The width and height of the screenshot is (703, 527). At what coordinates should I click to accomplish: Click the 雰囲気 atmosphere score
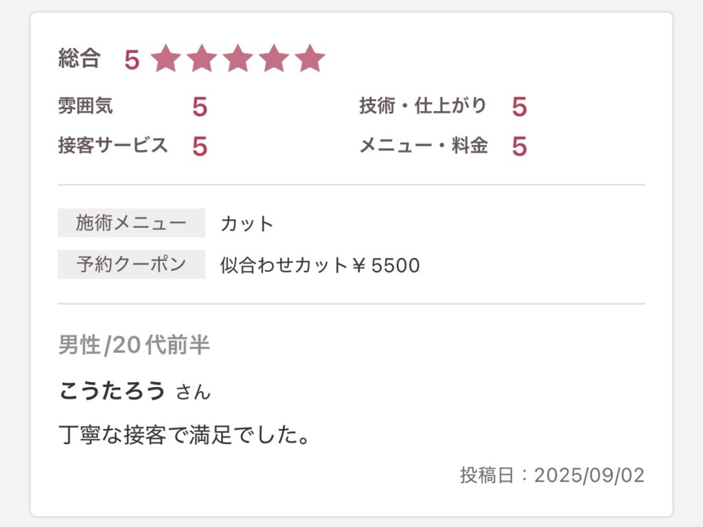[x=200, y=107]
